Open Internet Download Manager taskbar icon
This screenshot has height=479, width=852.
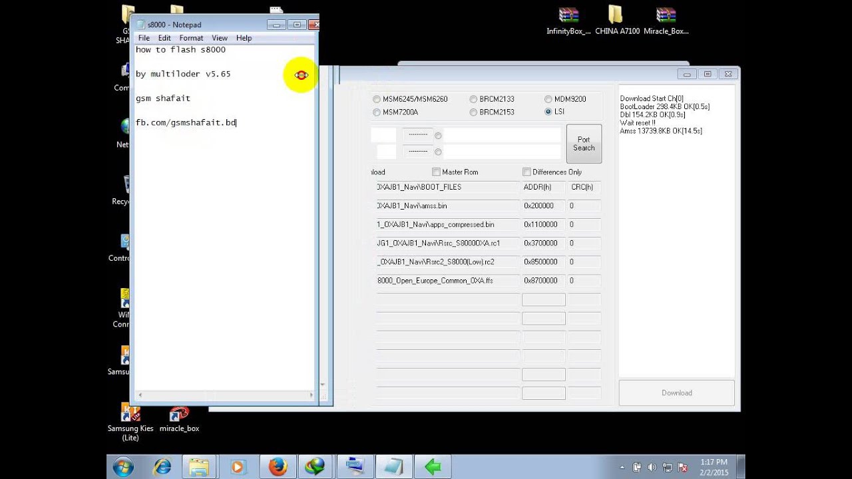point(315,467)
